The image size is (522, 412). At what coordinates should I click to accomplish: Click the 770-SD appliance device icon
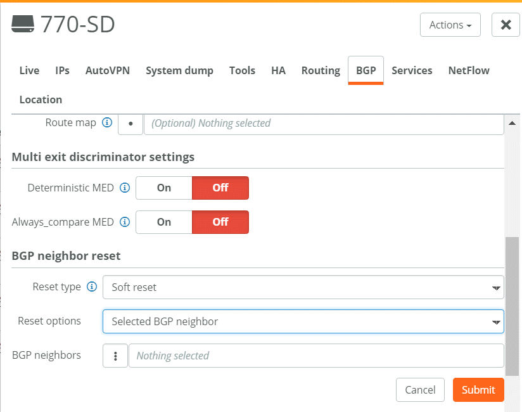tap(23, 24)
